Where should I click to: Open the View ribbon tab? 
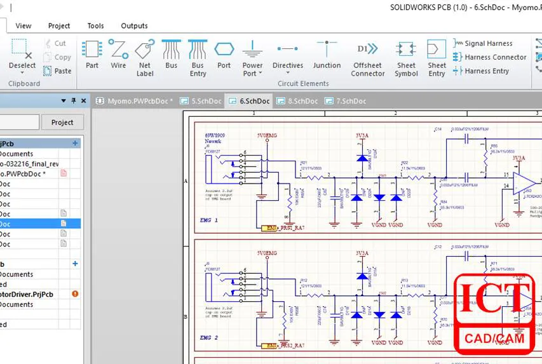pos(24,25)
